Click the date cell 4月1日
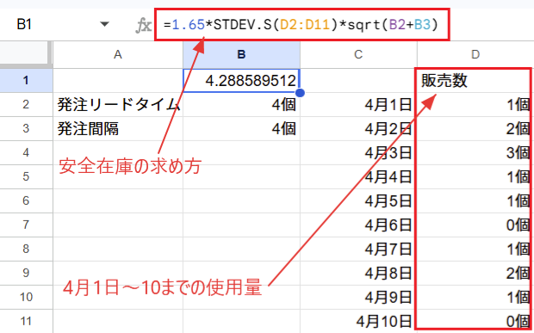534x333 pixels. [358, 104]
